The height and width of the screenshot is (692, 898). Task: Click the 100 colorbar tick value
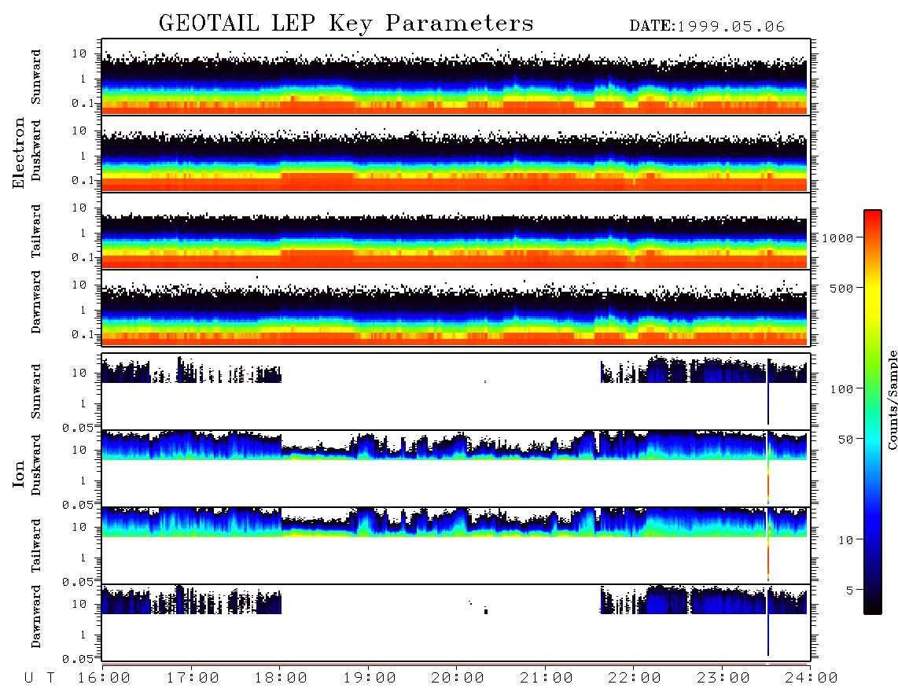tap(841, 389)
